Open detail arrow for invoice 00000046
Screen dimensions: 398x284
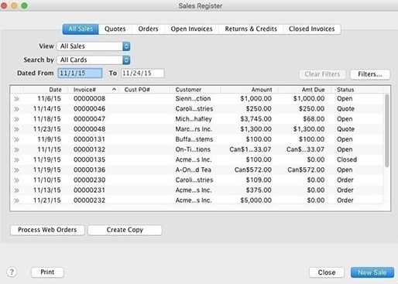(16, 109)
